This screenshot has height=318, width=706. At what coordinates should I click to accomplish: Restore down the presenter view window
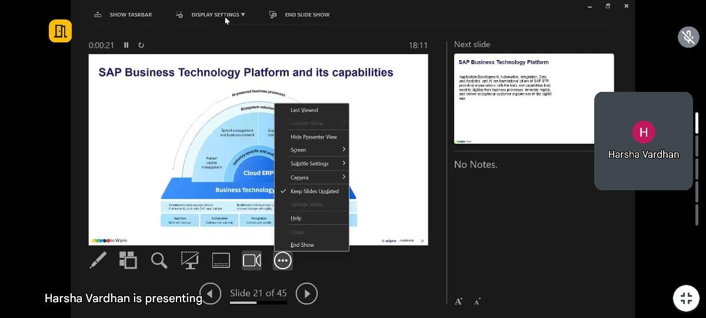click(608, 6)
